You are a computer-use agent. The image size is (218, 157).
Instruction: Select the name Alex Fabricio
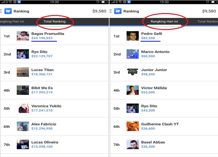pyautogui.click(x=44, y=124)
